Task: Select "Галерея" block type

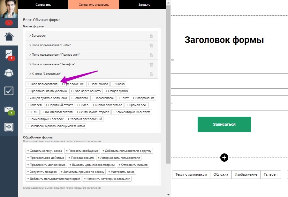Action: pos(270,174)
